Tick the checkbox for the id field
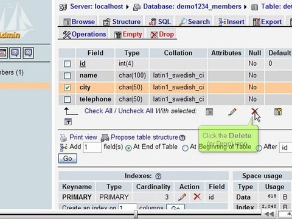Image resolution: width=292 pixels, height=219 pixels. pyautogui.click(x=67, y=64)
